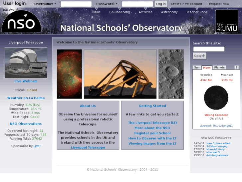Open the Getting Started heading link
Viewport: 242px width, 182px height.
(152, 106)
